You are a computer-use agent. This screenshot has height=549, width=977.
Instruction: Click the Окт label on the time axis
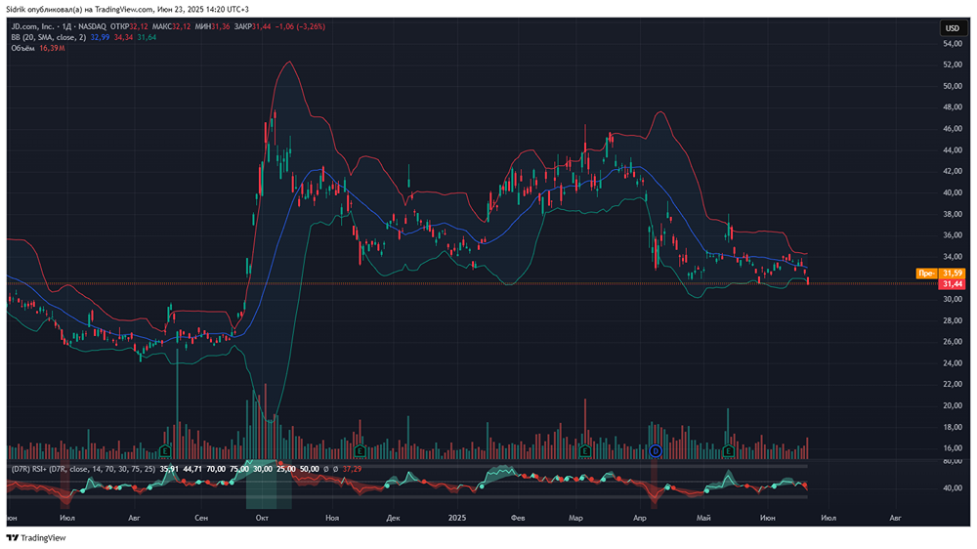tap(262, 518)
